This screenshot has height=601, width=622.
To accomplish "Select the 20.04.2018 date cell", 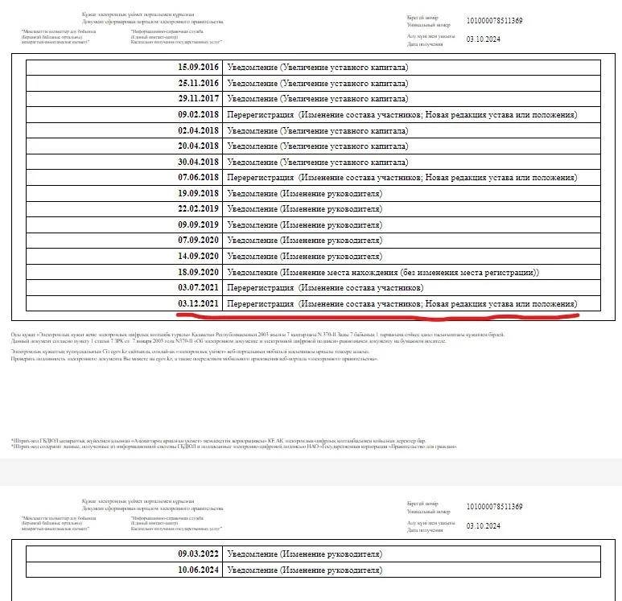I will [x=198, y=146].
